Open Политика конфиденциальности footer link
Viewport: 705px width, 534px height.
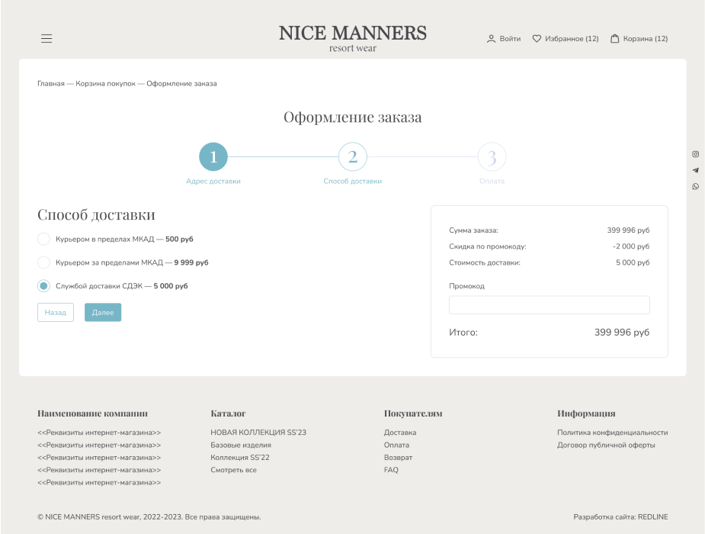tap(612, 433)
